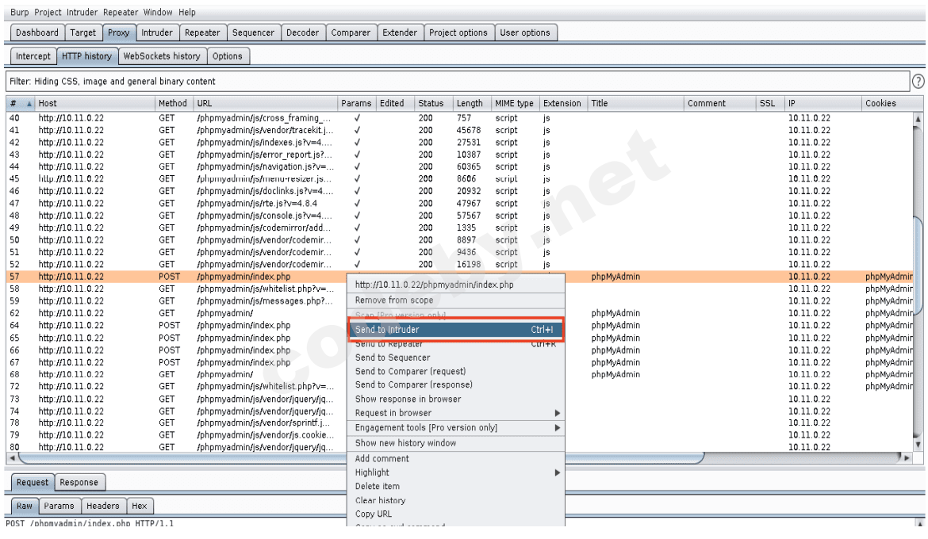Open the Help menu
Screen dimensions: 928x539
pos(187,12)
